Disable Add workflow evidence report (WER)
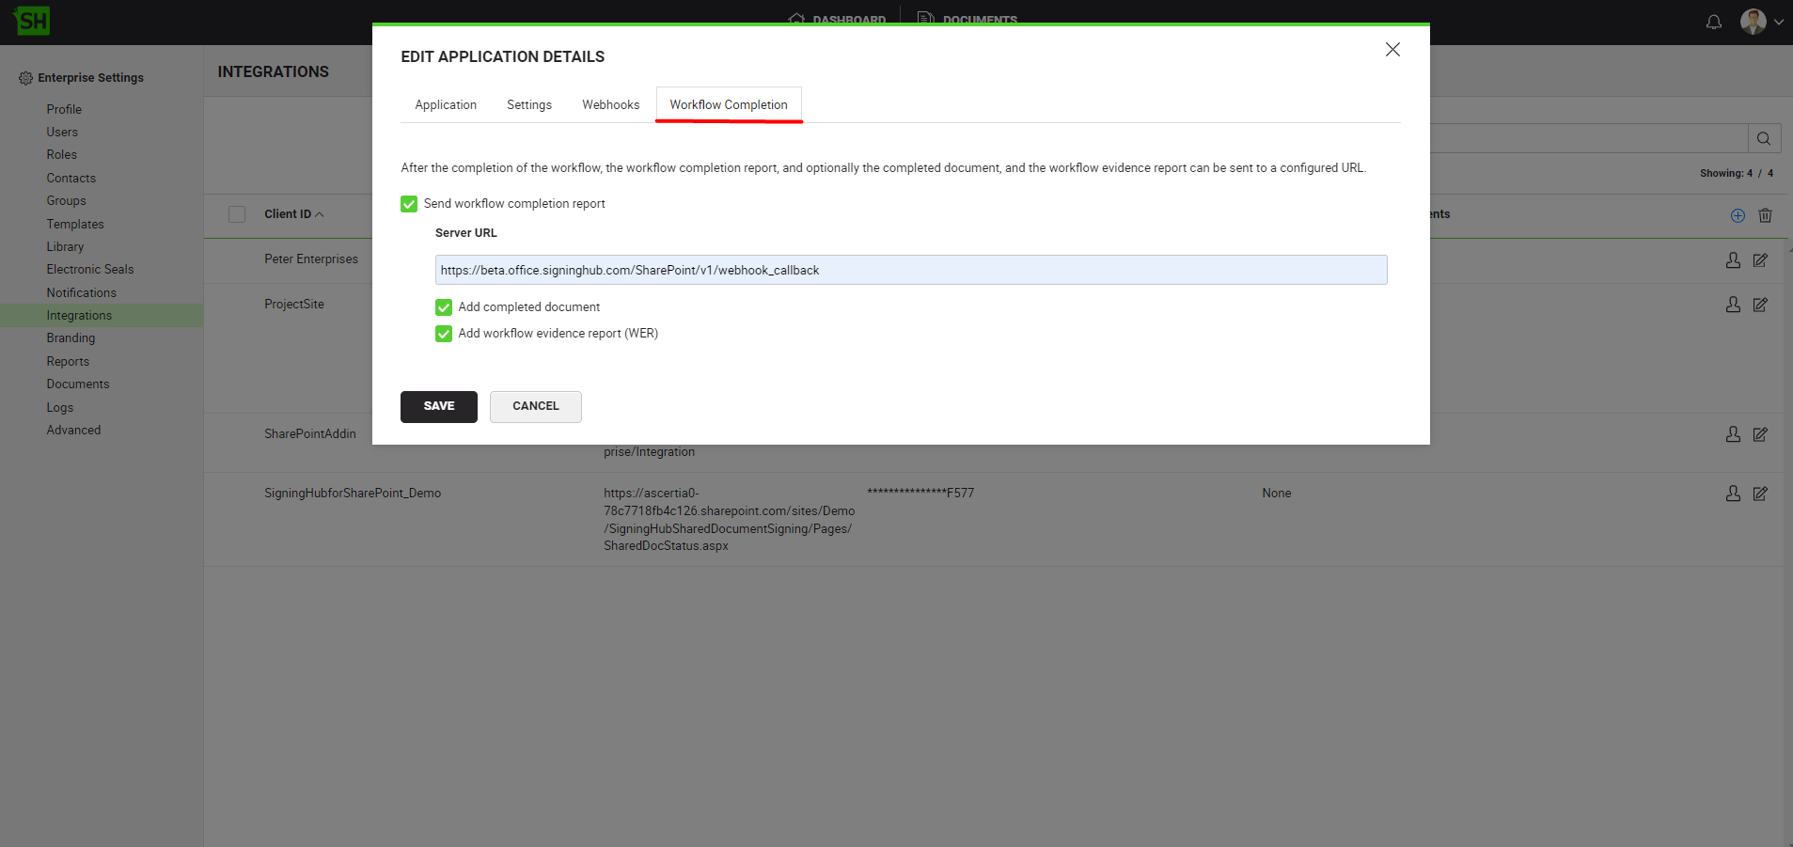1793x847 pixels. point(444,334)
